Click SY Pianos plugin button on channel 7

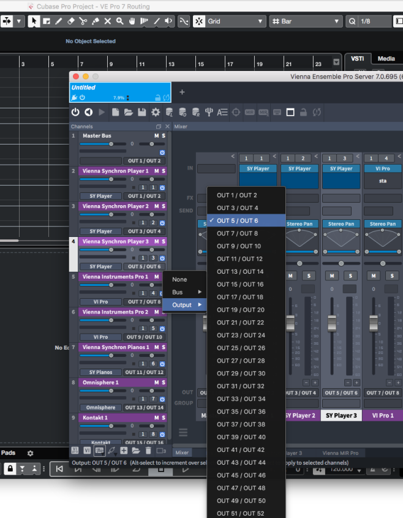[x=100, y=372]
